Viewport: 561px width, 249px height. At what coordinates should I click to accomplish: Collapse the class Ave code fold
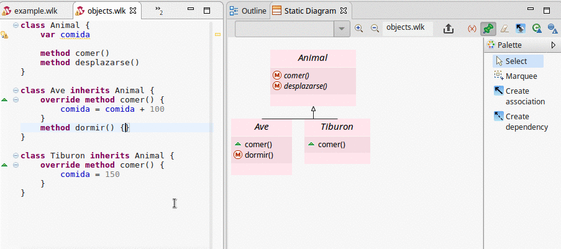pyautogui.click(x=16, y=90)
